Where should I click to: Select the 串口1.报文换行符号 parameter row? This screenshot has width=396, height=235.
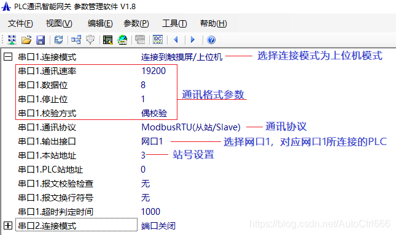pos(55,198)
